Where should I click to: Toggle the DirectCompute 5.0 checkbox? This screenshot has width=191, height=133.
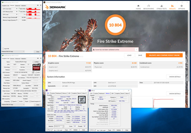[30, 102]
